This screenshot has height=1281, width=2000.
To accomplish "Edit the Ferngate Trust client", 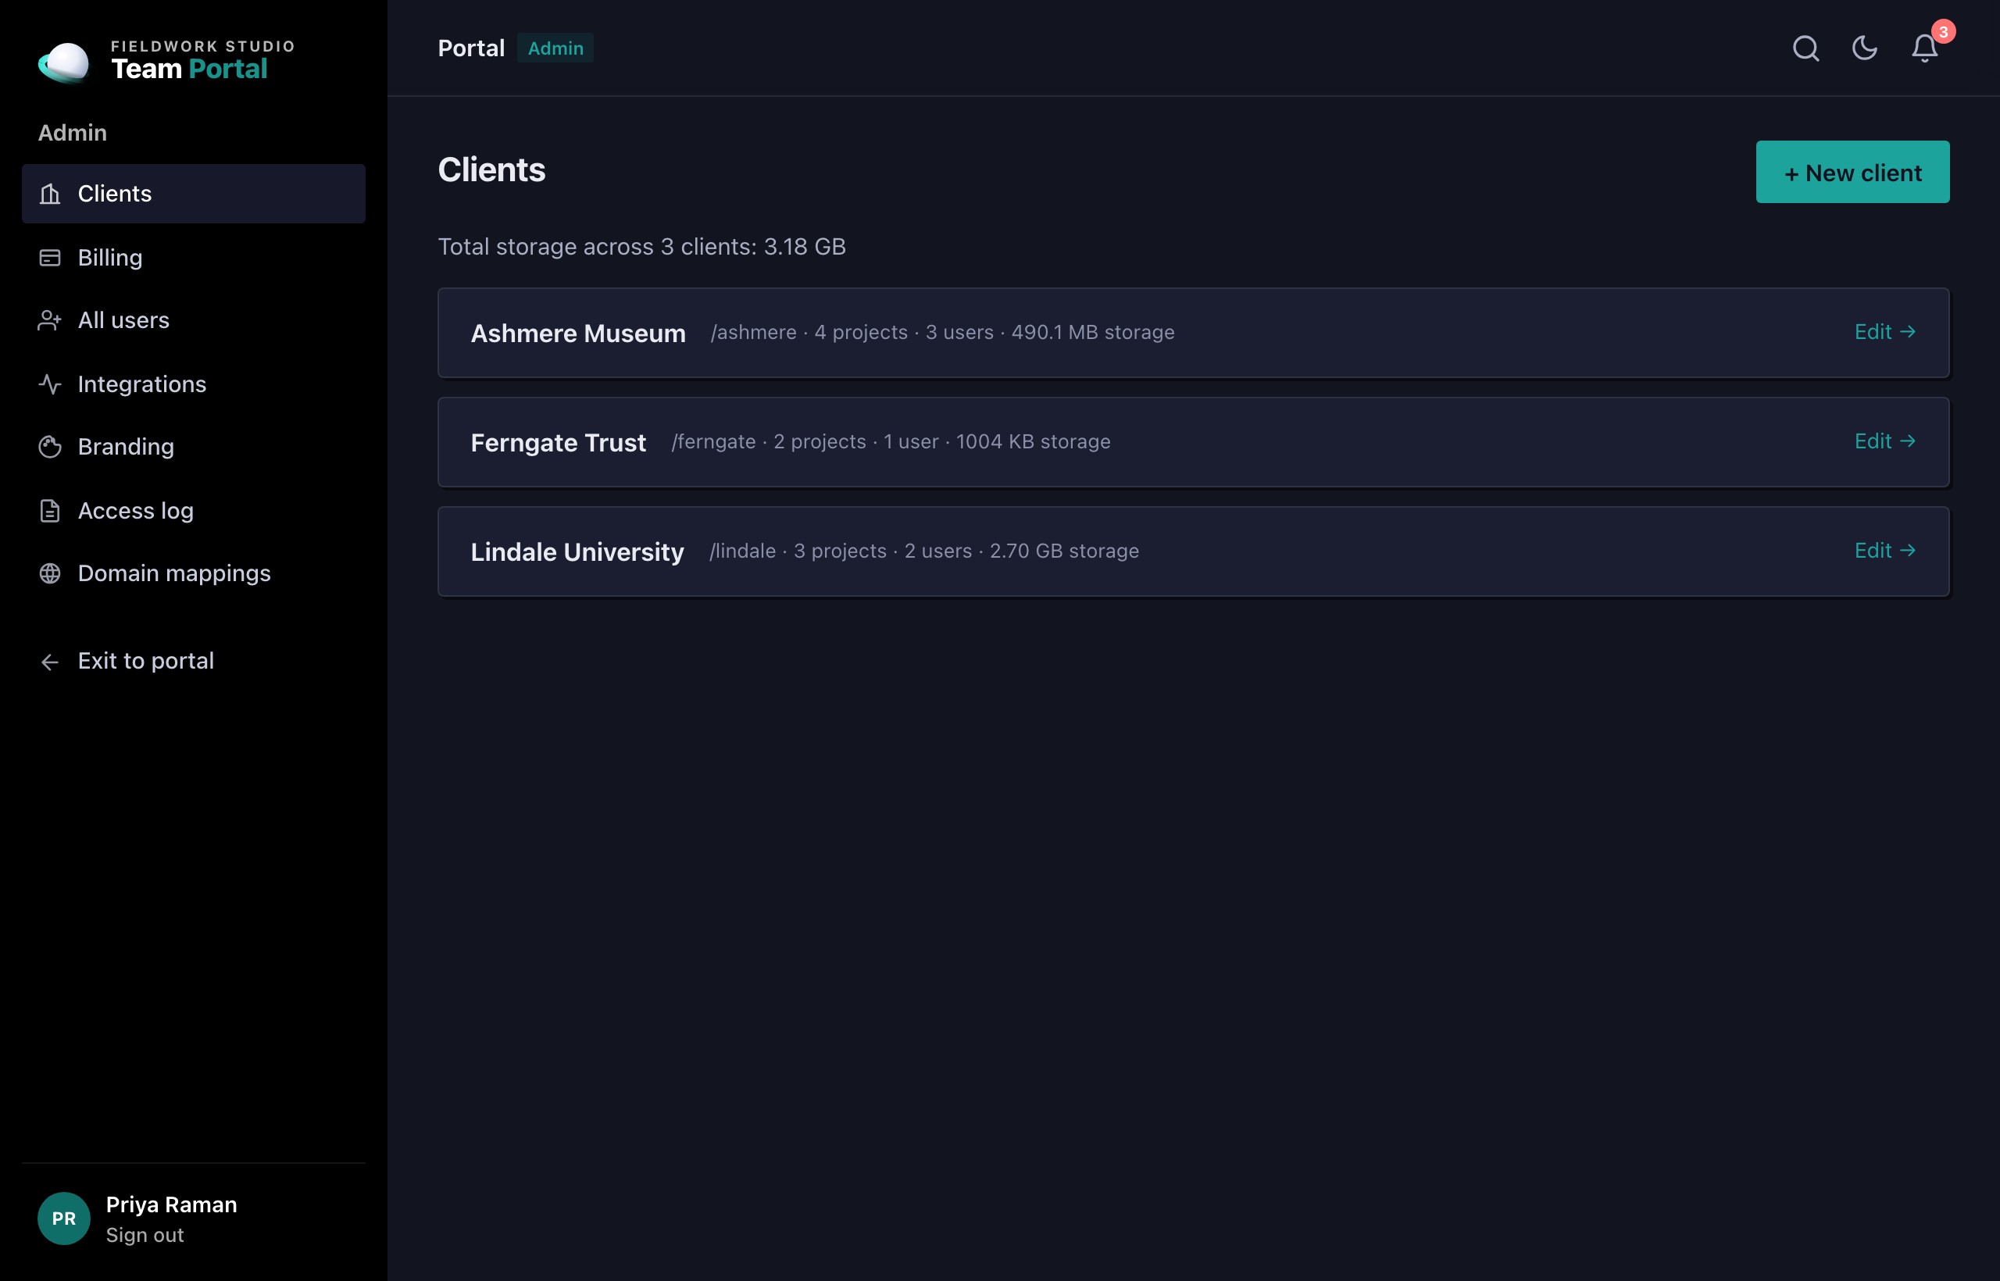I will [x=1884, y=441].
